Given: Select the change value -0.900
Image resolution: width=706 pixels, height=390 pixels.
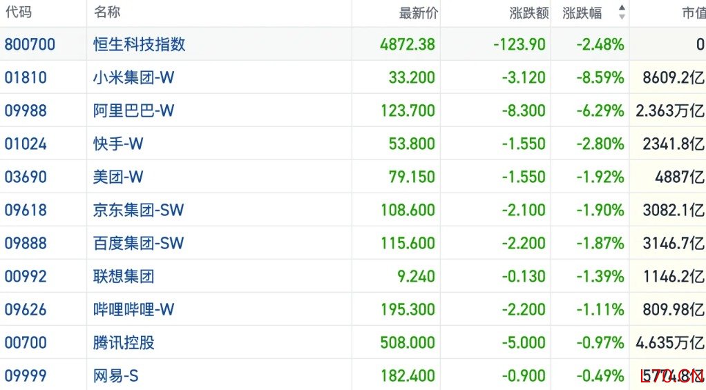Looking at the screenshot, I should click(524, 376).
